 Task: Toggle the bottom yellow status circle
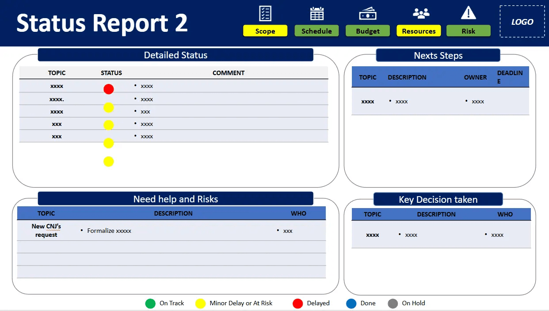(x=109, y=161)
